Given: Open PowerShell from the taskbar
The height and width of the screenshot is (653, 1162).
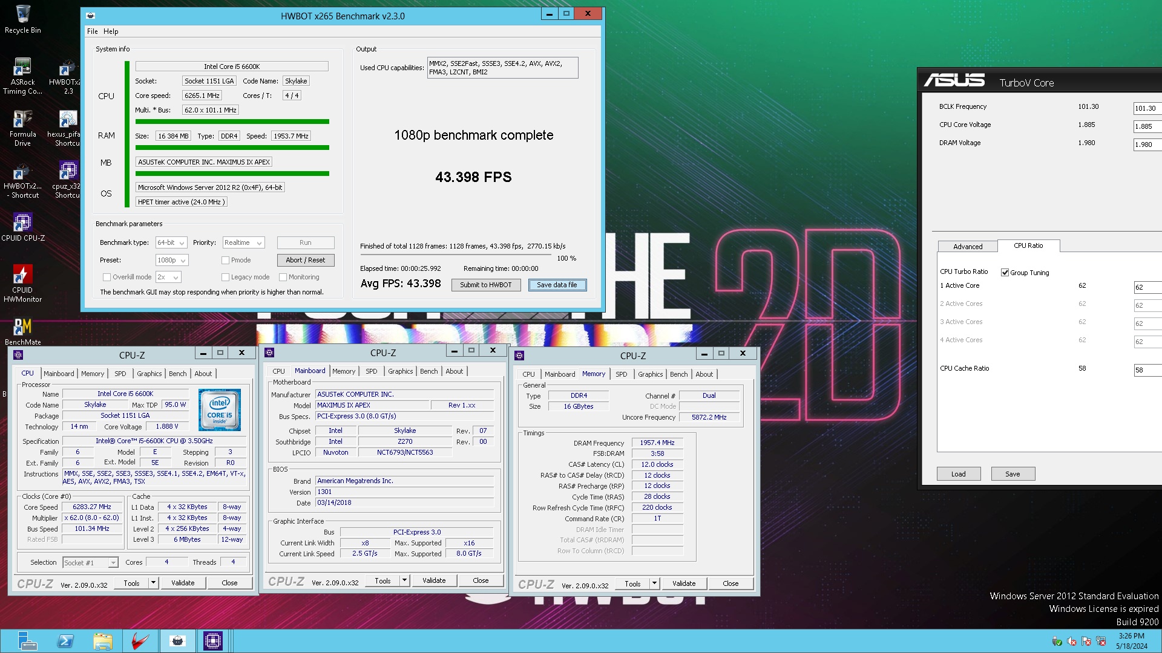Looking at the screenshot, I should (65, 641).
